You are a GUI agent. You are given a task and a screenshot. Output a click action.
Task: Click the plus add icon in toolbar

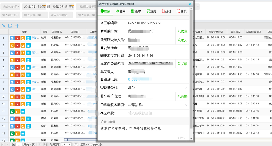[17, 26]
